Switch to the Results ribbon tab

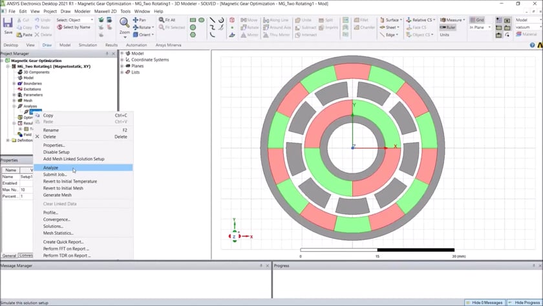point(111,45)
